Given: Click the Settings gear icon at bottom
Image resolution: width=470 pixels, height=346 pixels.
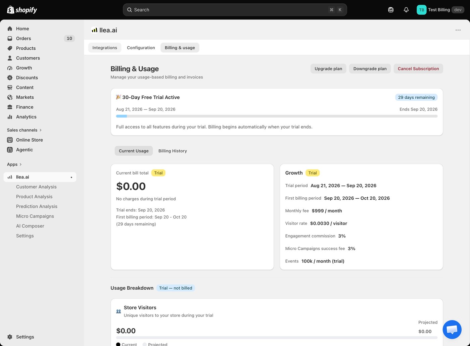Looking at the screenshot, I should pyautogui.click(x=10, y=337).
